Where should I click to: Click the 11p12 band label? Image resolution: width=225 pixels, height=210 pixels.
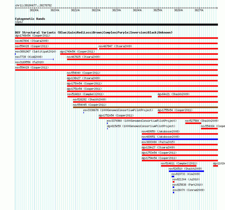(x=19, y=22)
